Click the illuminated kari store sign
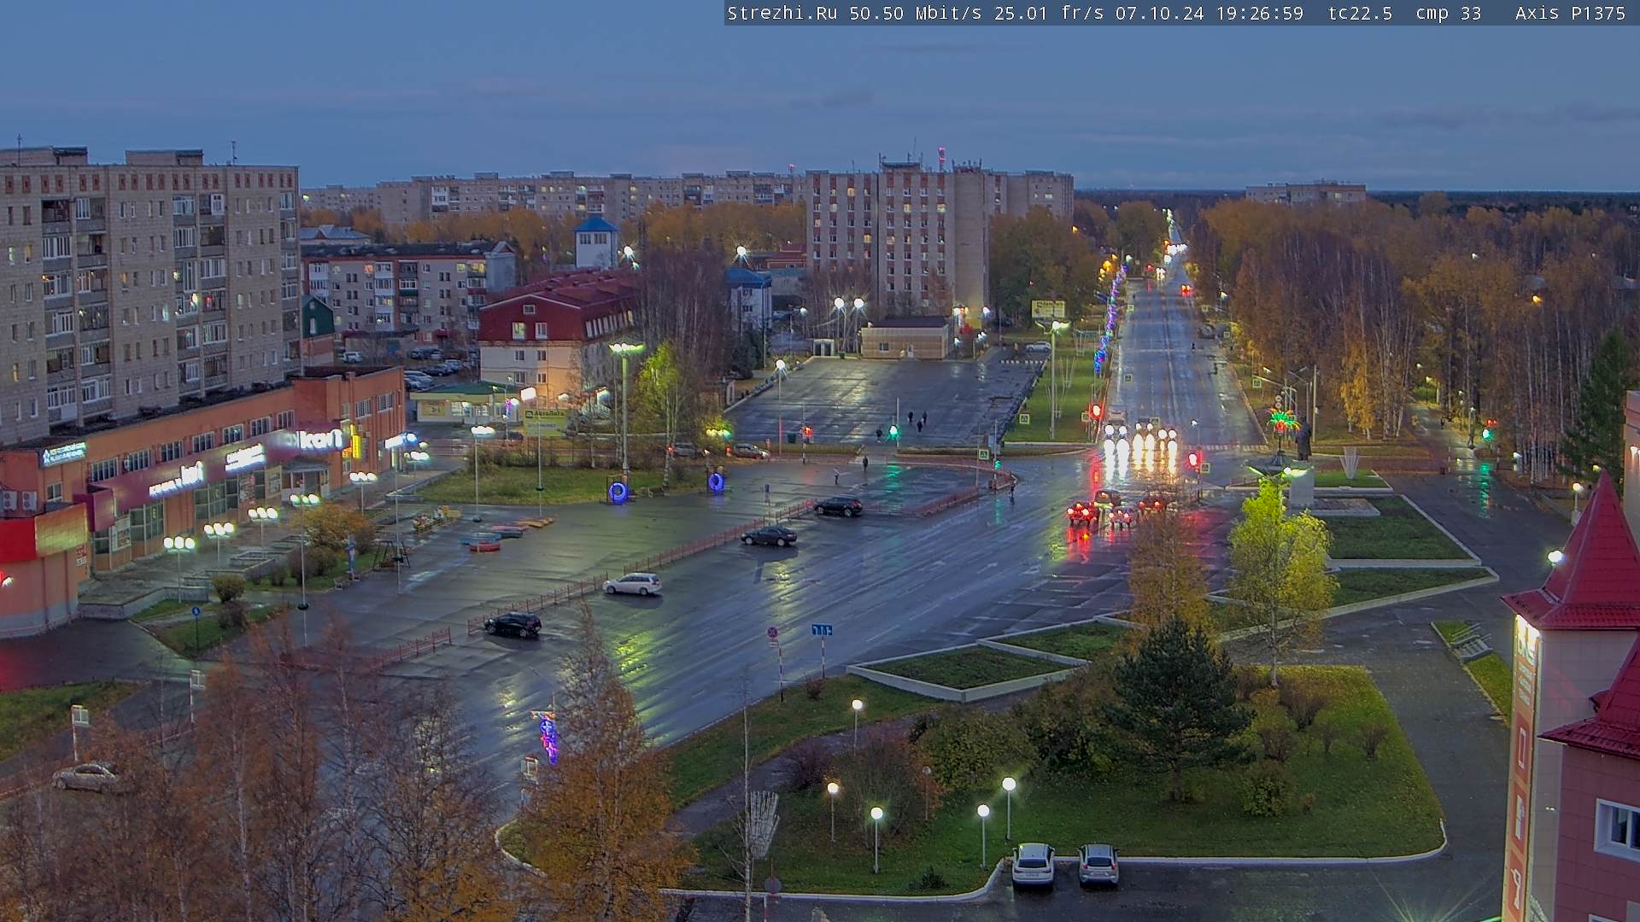1640x922 pixels. click(319, 440)
